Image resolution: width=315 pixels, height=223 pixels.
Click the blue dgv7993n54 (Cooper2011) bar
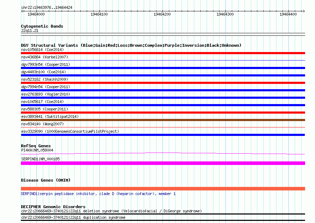163,68
